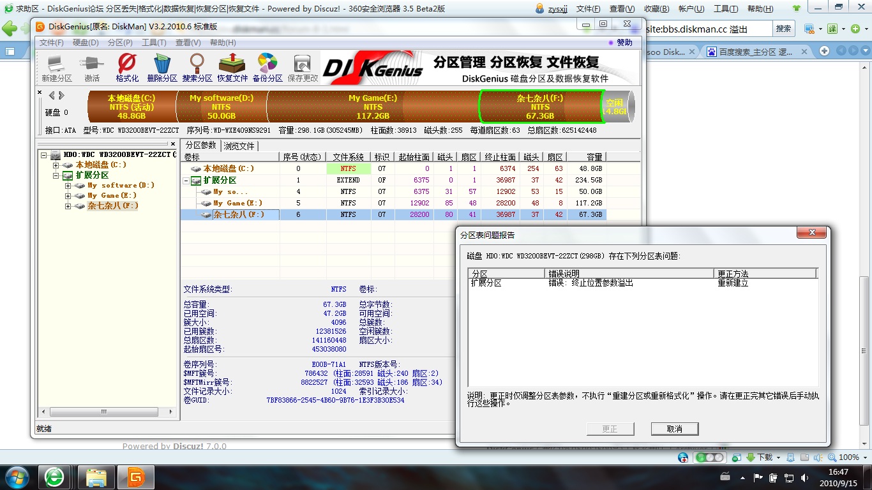Screen dimensions: 872x490
Task: Open the 工具(T) menu in DiskGenius
Action: (x=154, y=42)
